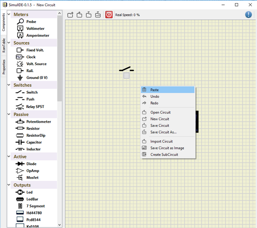Choose the Diode component icon

tap(20, 164)
